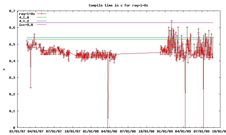Click red line sample beside ray-1-Os legend
The height and width of the screenshot is (135, 226).
[41, 13]
